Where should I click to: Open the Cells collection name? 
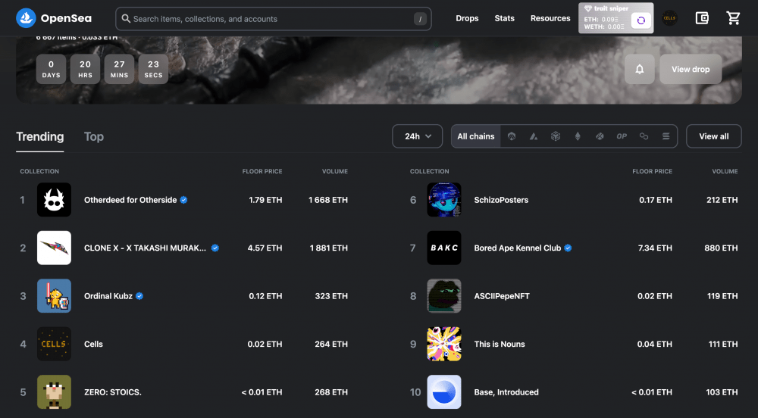93,344
